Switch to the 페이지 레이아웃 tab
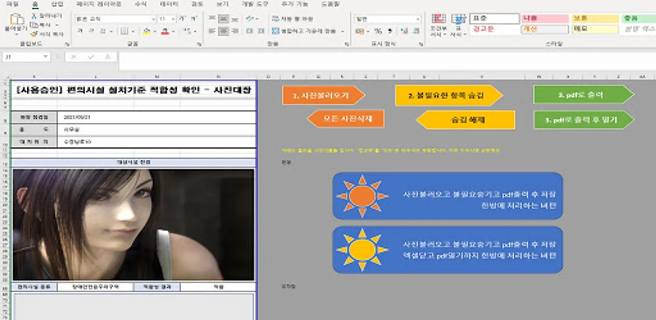656x320 pixels. click(x=99, y=4)
